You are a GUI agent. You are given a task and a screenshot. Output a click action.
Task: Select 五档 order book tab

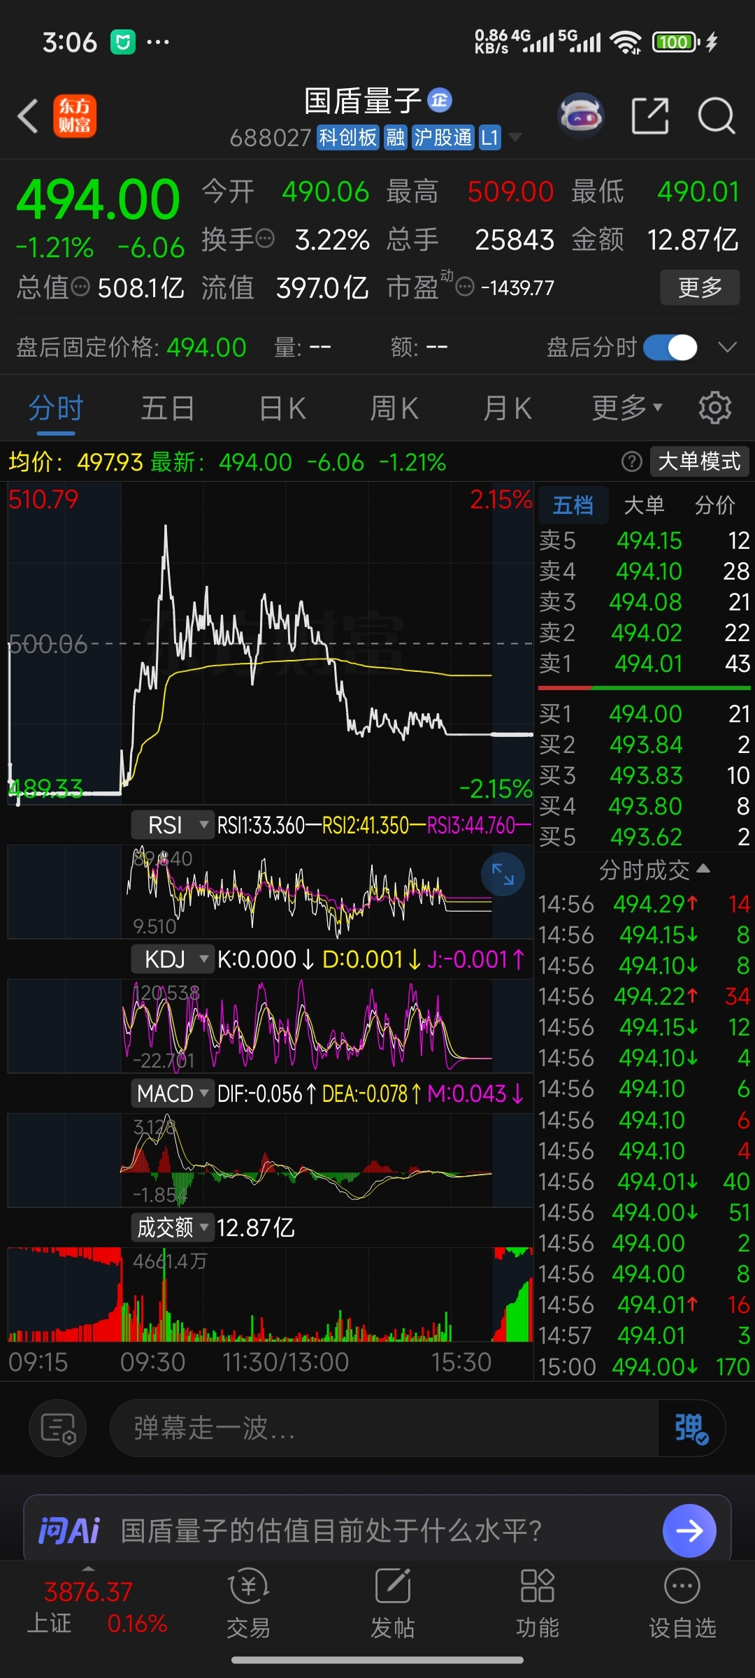click(573, 505)
